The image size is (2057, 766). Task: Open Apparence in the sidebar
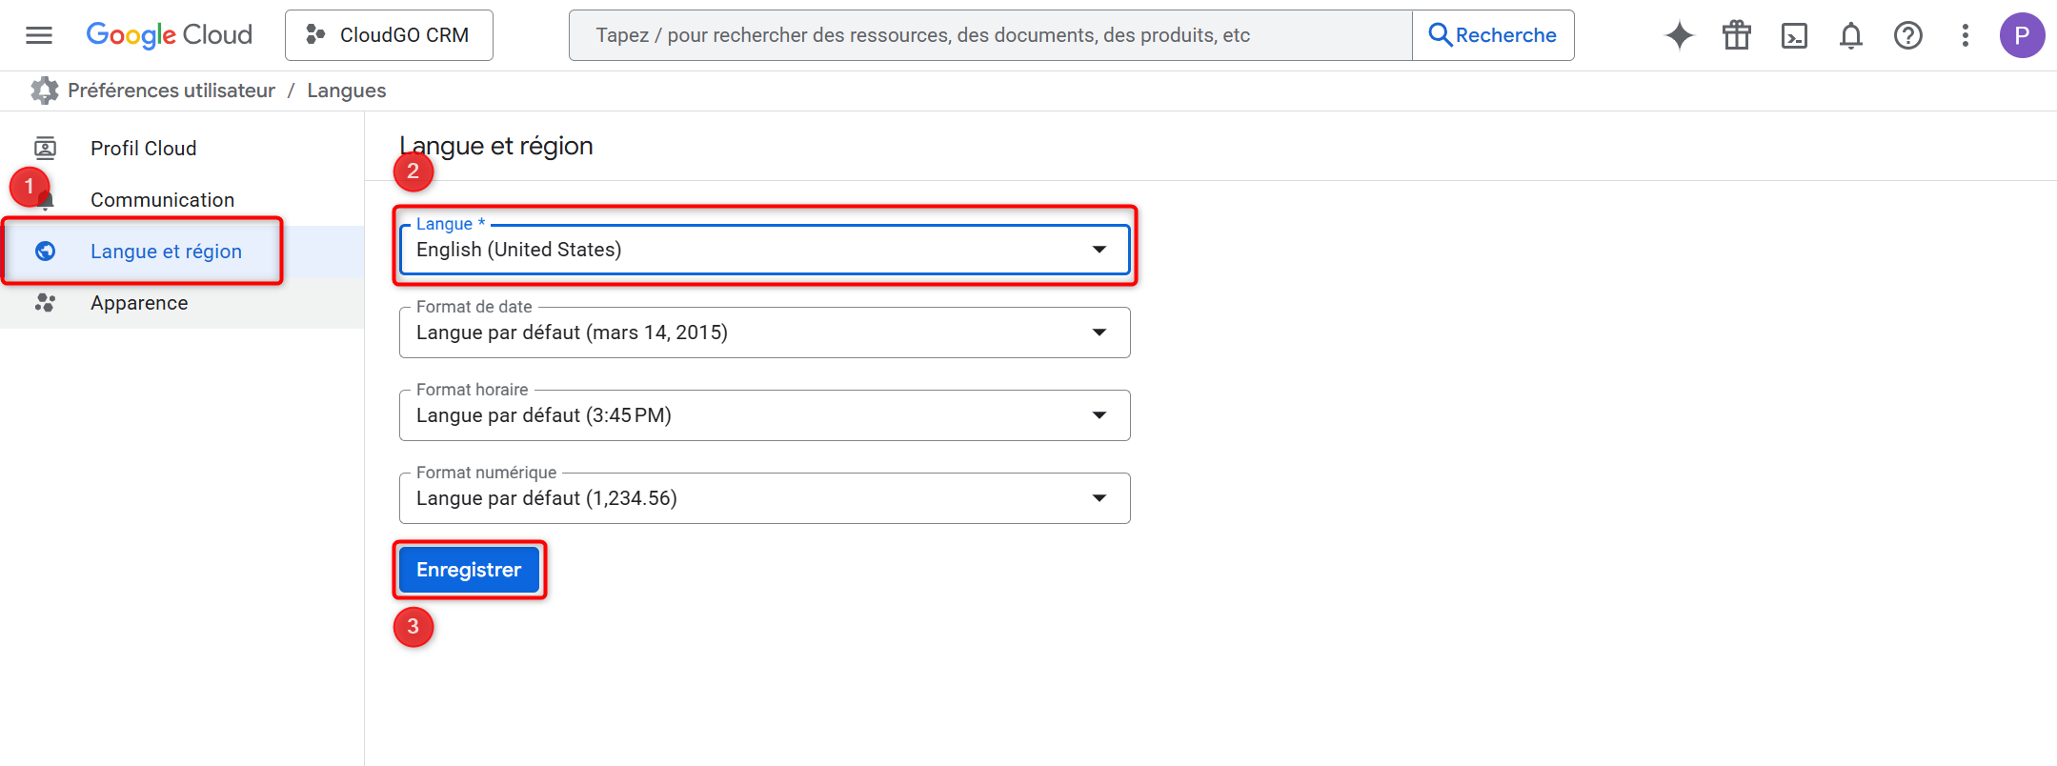139,303
